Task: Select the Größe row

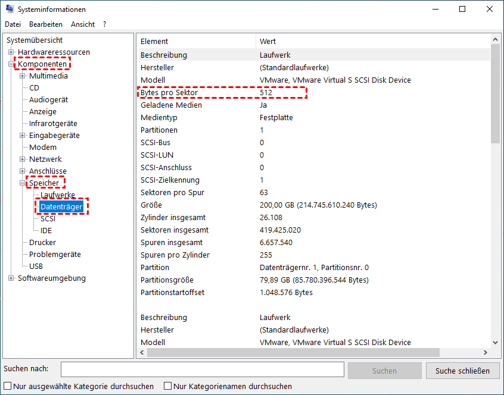Action: pos(315,205)
